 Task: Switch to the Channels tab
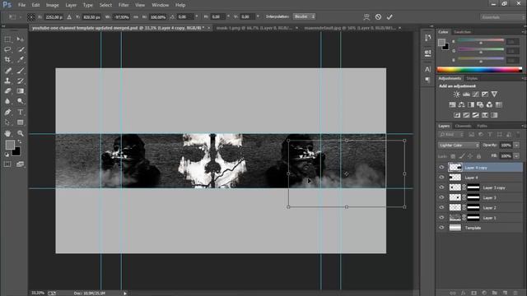tap(463, 126)
